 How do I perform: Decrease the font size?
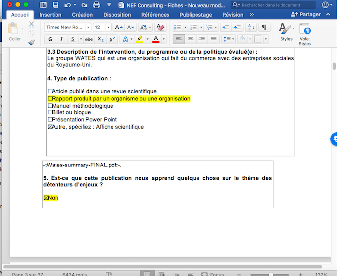point(130,28)
